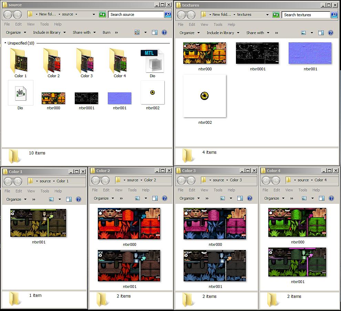The width and height of the screenshot is (341, 311).
Task: Change view icon in textures window toolbar
Action: [x=303, y=33]
